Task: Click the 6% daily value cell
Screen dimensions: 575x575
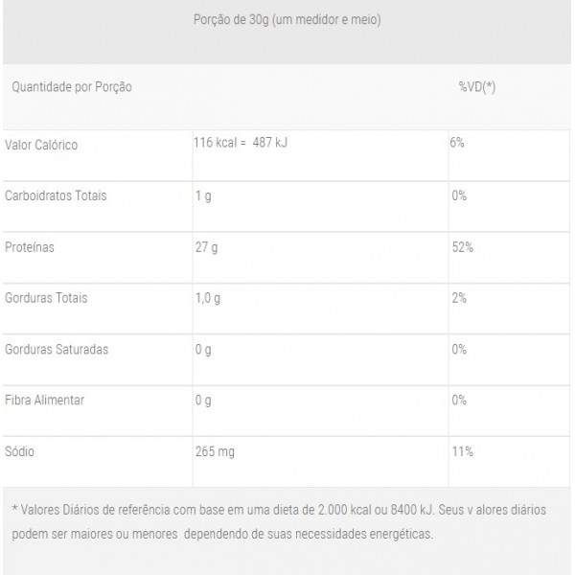Action: (457, 143)
